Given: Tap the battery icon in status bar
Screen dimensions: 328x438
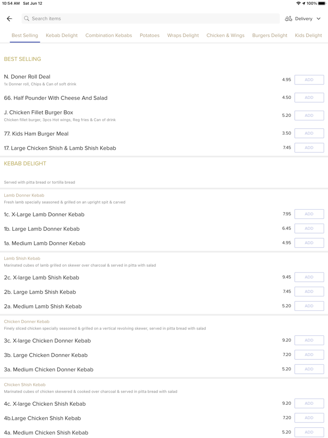Looking at the screenshot, I should tap(322, 3).
